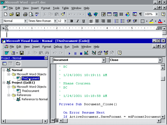Click the Document Map icon
Image resolution: width=167 pixels, height=125 pixels.
coord(135,14)
